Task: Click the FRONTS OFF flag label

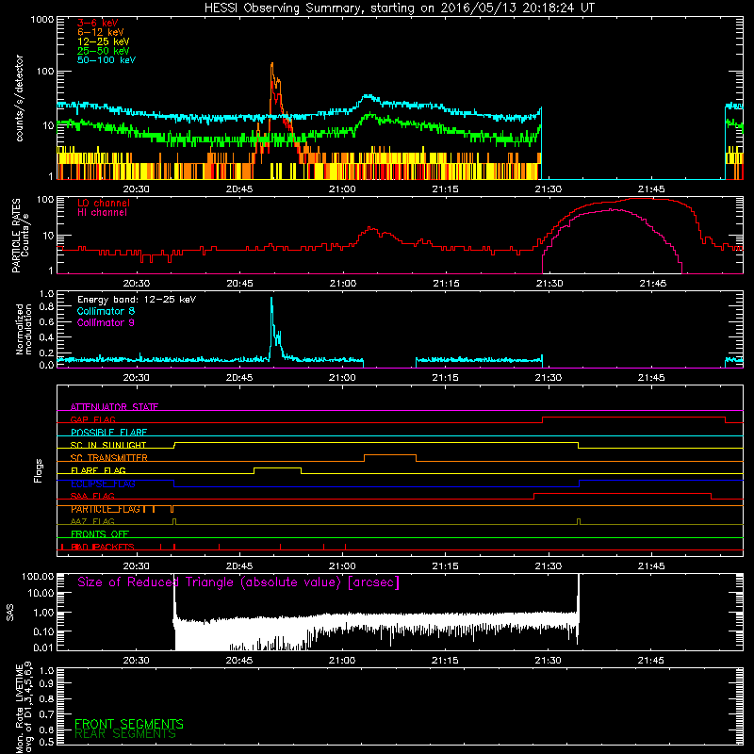Action: click(100, 534)
